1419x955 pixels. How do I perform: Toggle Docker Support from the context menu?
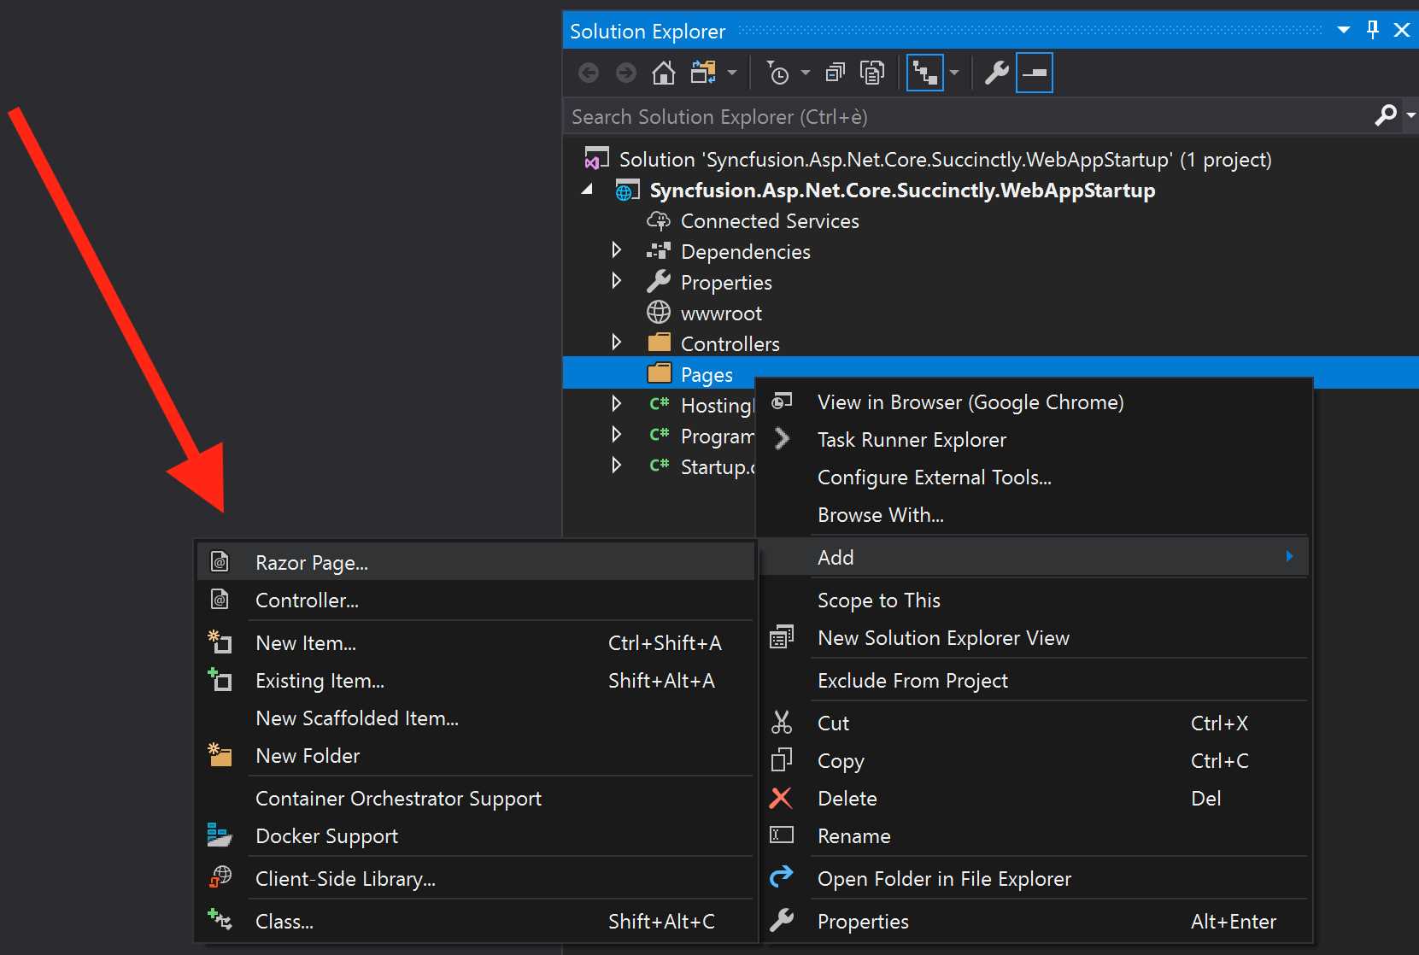(x=326, y=835)
